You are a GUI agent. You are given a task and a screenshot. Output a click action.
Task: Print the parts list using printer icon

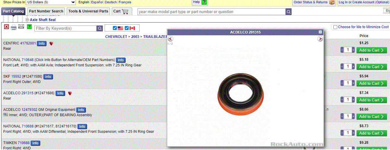tap(14, 28)
